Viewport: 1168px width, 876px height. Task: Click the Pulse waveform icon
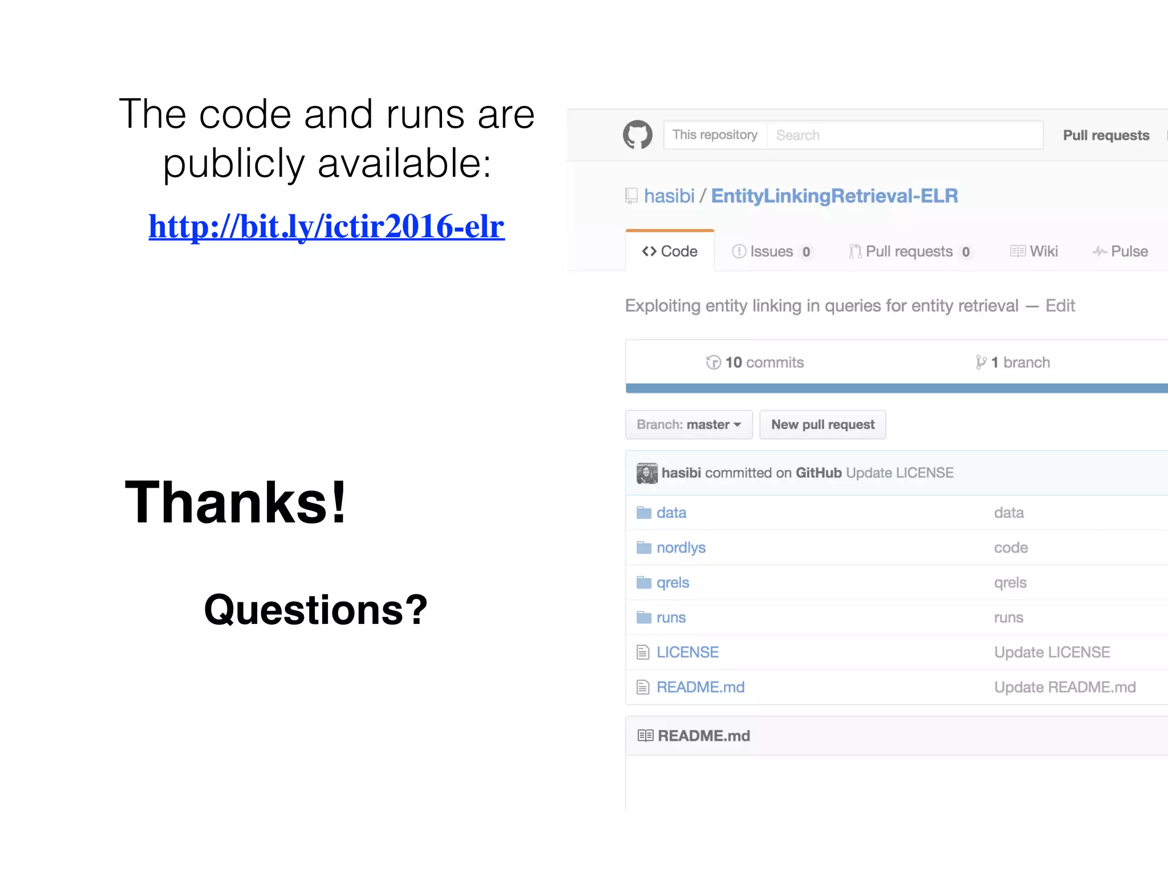tap(1100, 252)
